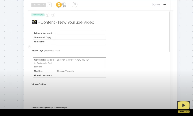The image size is (193, 116).
Task: Click the Share button
Action: pyautogui.click(x=157, y=5)
